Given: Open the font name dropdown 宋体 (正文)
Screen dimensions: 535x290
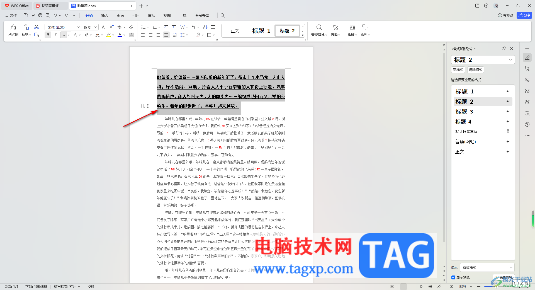Looking at the screenshot, I should click(79, 27).
